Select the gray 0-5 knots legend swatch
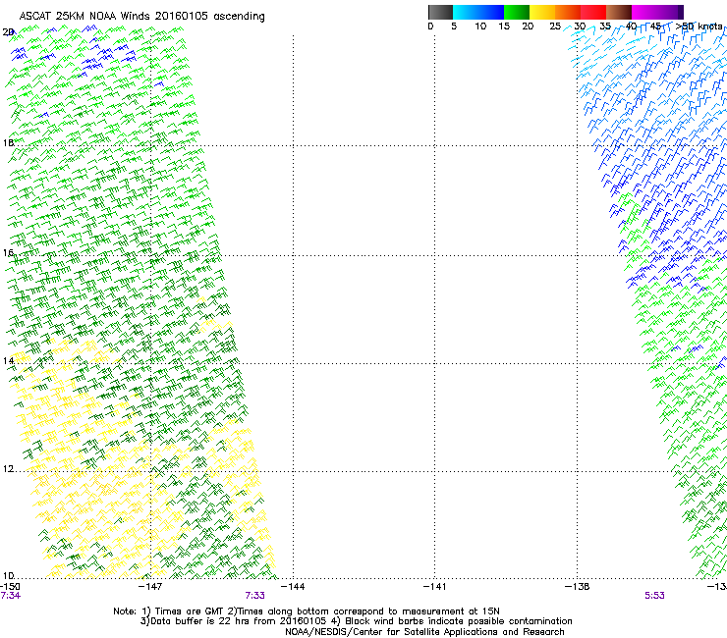The image size is (727, 638). coord(440,12)
